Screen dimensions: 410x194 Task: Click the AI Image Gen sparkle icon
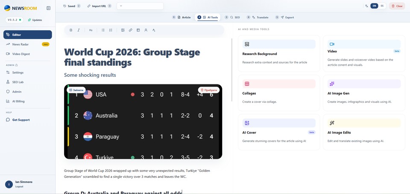tap(332, 84)
